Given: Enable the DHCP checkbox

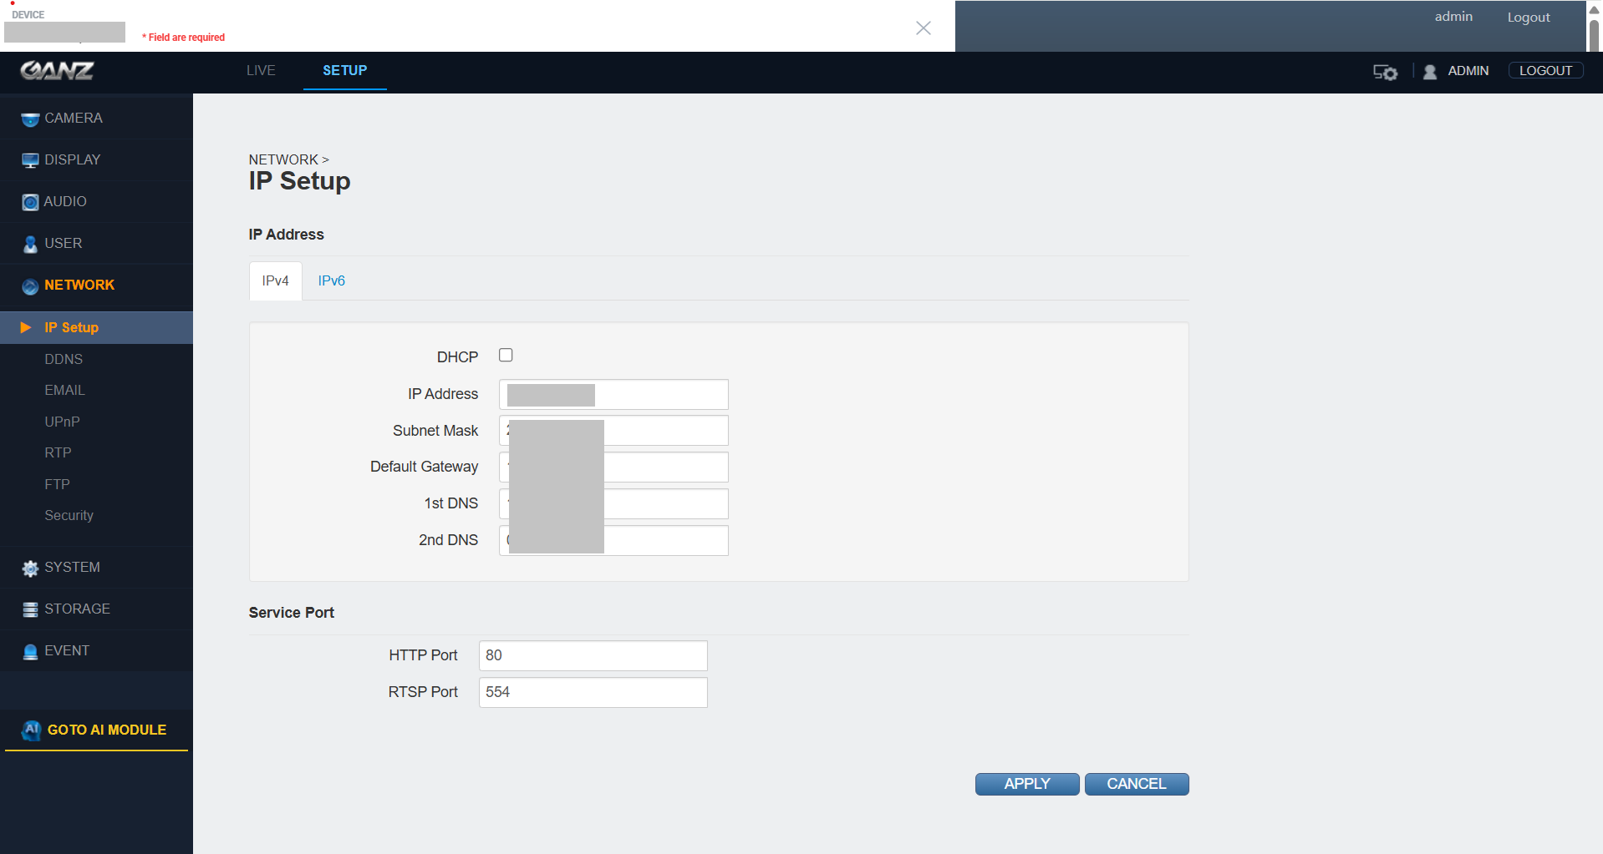Looking at the screenshot, I should click(506, 356).
